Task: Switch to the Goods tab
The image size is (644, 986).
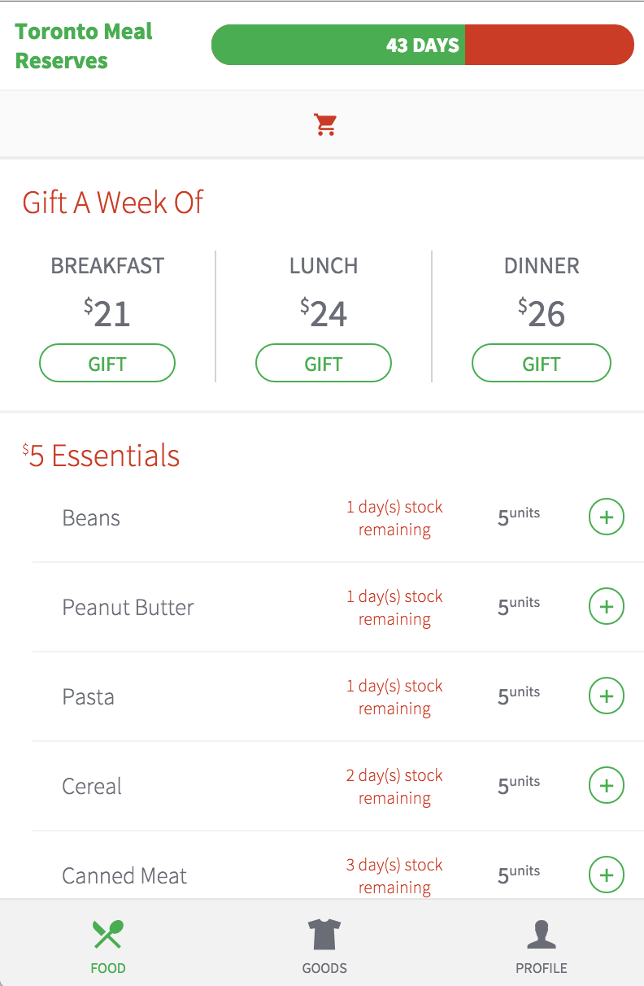Action: tap(324, 968)
